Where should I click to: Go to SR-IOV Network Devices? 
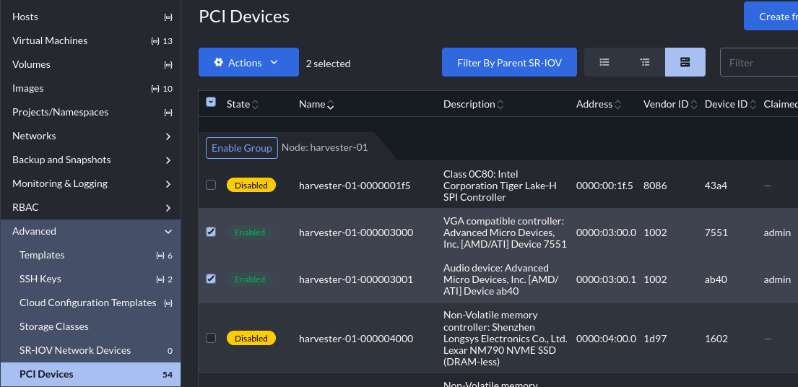[75, 351]
